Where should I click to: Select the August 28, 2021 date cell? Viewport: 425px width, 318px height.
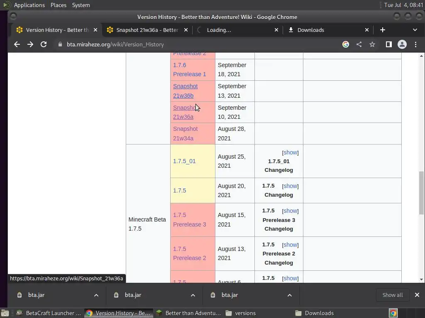(235, 134)
